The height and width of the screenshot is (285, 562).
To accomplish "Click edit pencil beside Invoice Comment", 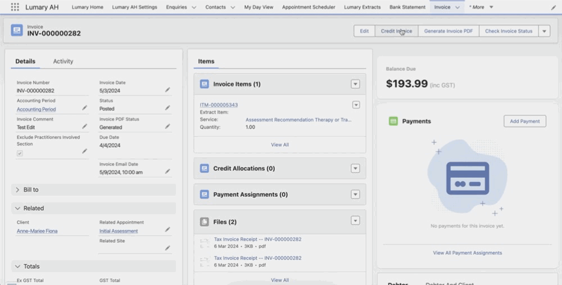I will click(84, 126).
